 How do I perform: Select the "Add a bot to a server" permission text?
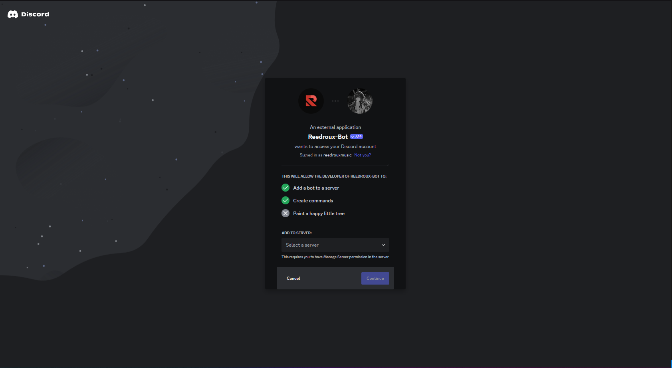point(316,188)
